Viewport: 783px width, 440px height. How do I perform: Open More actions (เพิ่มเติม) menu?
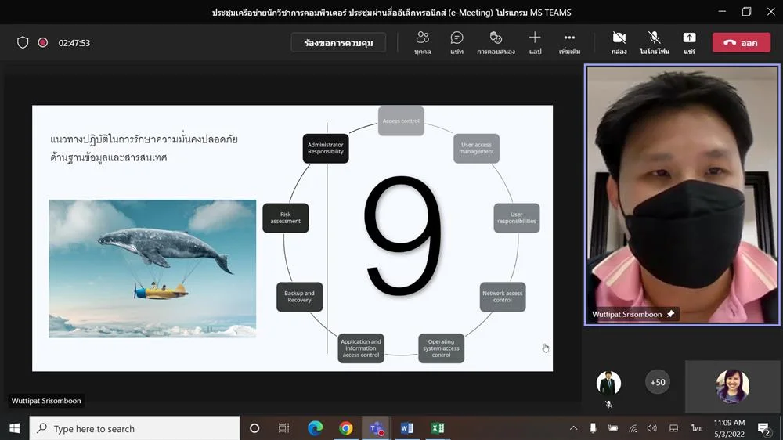pyautogui.click(x=569, y=42)
